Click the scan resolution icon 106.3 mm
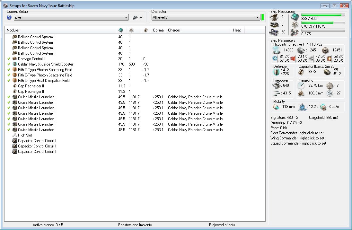Image resolution: width=352 pixels, height=230 pixels. tap(301, 93)
